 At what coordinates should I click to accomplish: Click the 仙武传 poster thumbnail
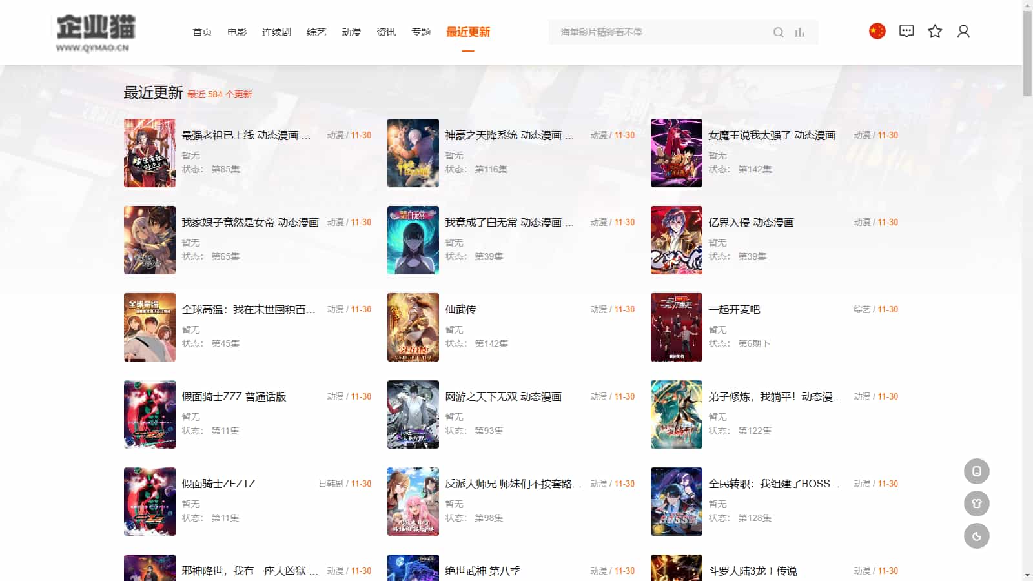pos(413,327)
